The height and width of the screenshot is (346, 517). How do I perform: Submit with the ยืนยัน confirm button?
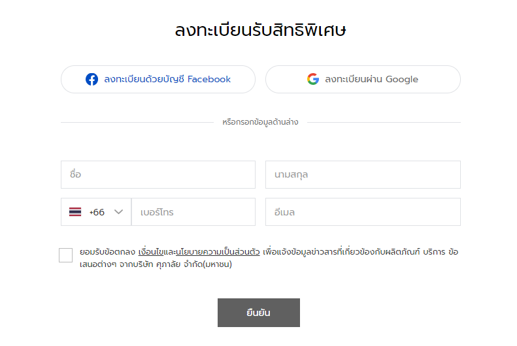pos(259,313)
